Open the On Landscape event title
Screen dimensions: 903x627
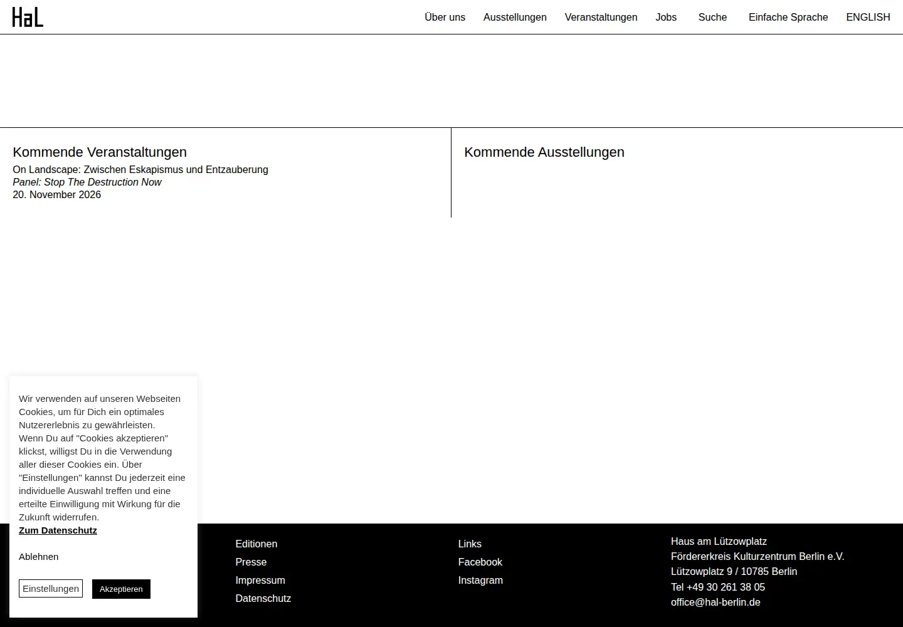pos(140,169)
